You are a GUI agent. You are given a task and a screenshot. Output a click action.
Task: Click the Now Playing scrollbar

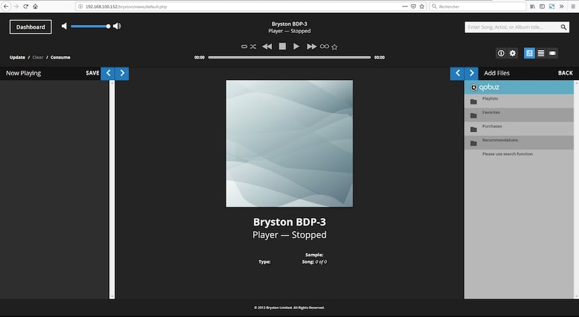[x=112, y=189]
